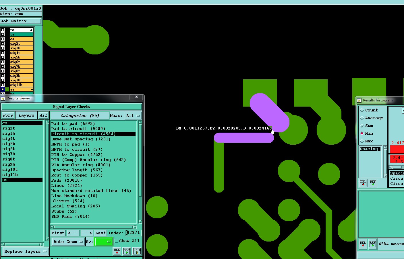Screen dimensions: 404x259
Task: Open the green Sv severity dropdown
Action: point(104,242)
